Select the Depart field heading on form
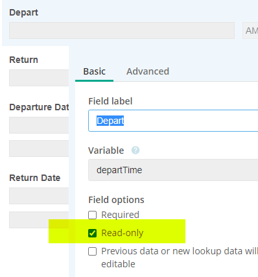The image size is (258, 277). coord(23,12)
